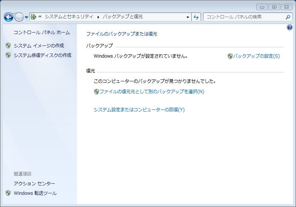Open Windows 転送ツール link
Viewport: 296px width, 207px height.
click(35, 193)
